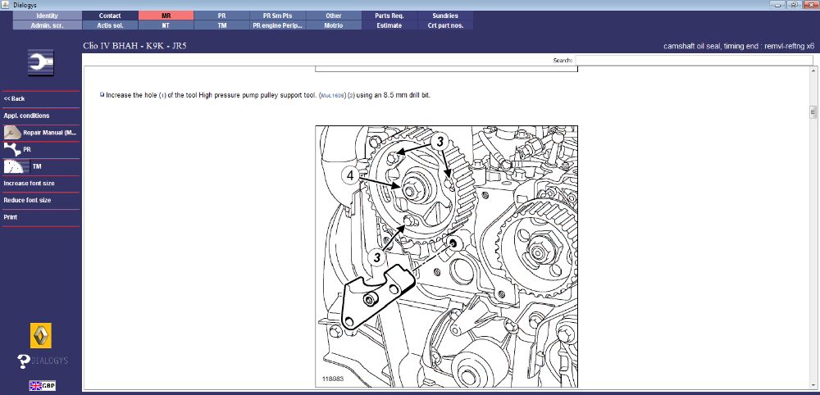Click the PR parts icon in sidebar
This screenshot has height=395, width=820.
coord(12,149)
